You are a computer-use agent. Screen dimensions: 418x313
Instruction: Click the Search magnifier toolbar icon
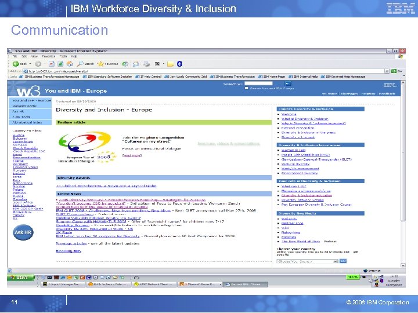[80, 64]
